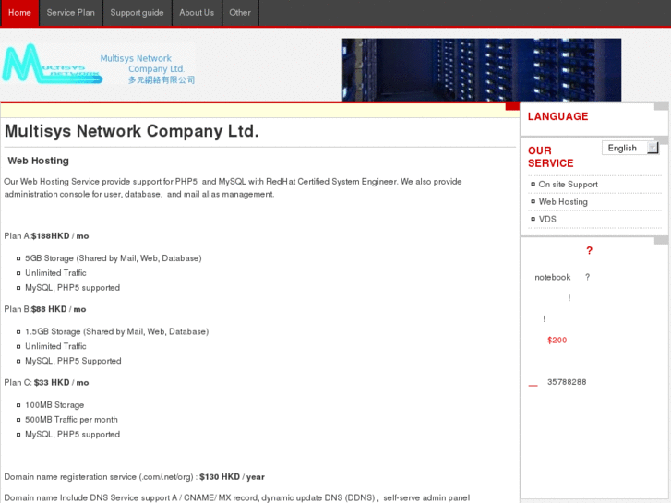The image size is (671, 503).
Task: Click the 5GB Storage list item
Action: point(113,258)
